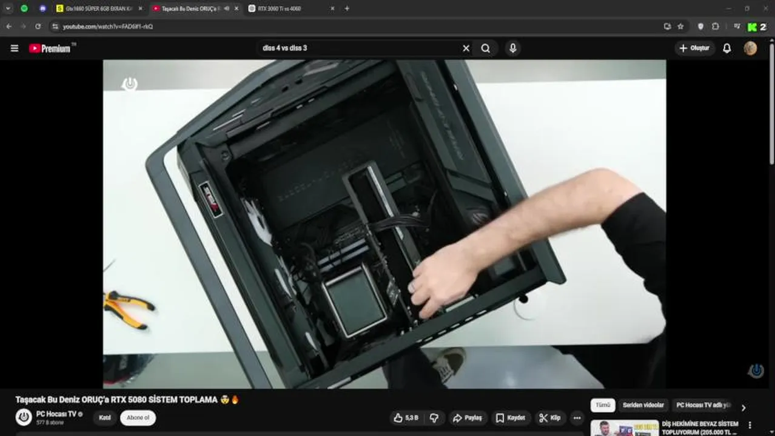Image resolution: width=775 pixels, height=436 pixels.
Task: Share the video via Paylaş
Action: 467,418
